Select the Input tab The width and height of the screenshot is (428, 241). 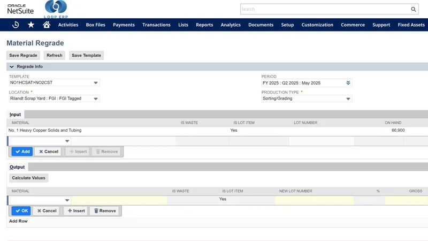pos(16,115)
